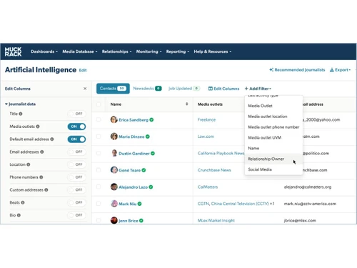Image resolution: width=357 pixels, height=268 pixels.
Task: Click the Muck Rack logo
Action: tap(13, 51)
